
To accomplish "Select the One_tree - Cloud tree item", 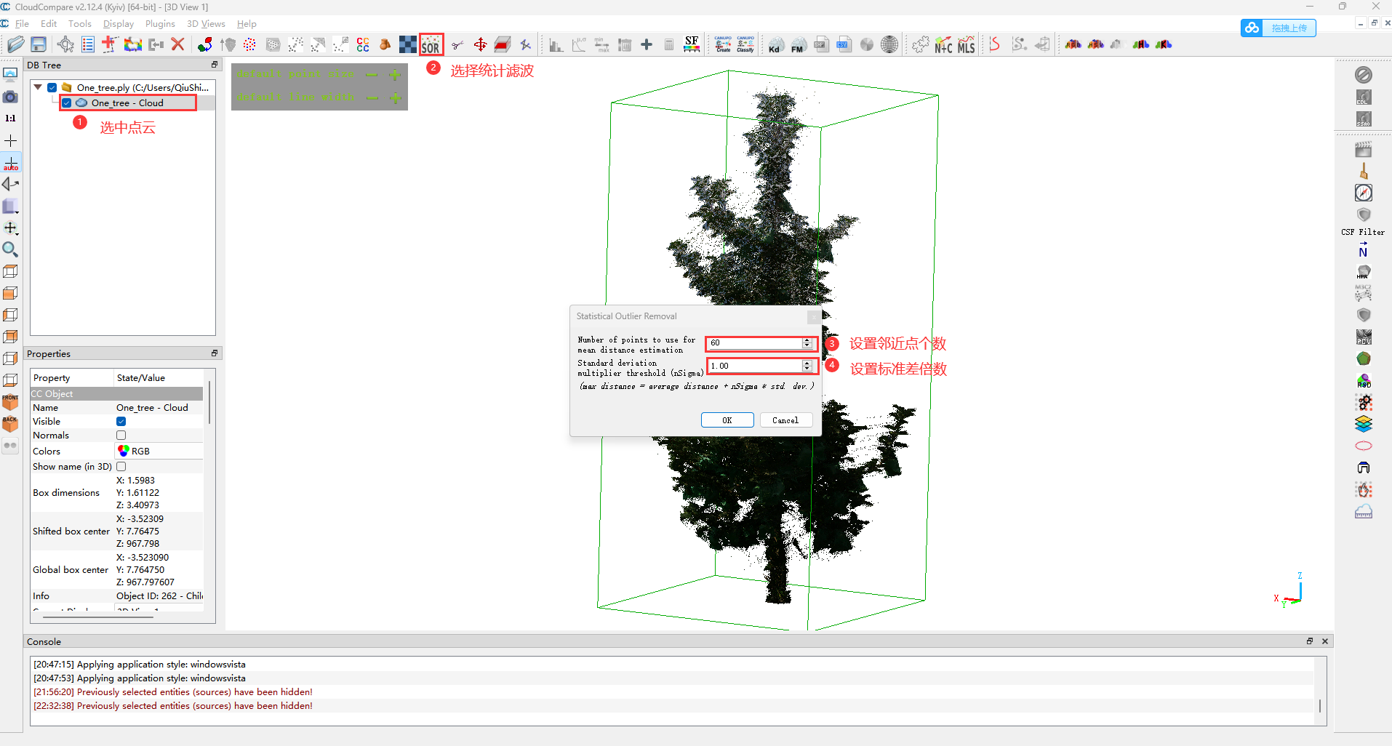I will (127, 103).
